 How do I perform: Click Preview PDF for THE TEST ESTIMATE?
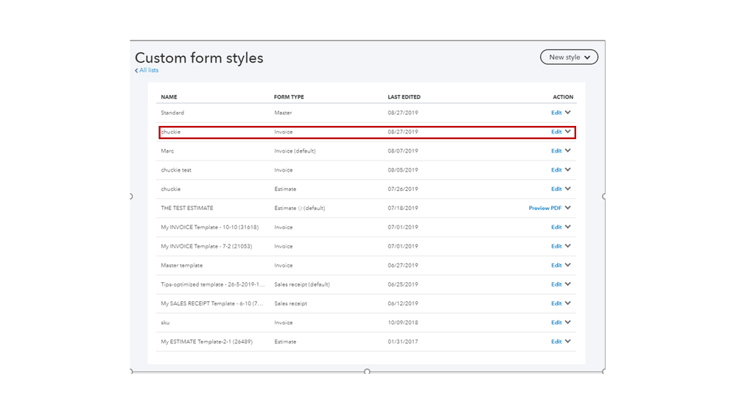[x=544, y=208]
